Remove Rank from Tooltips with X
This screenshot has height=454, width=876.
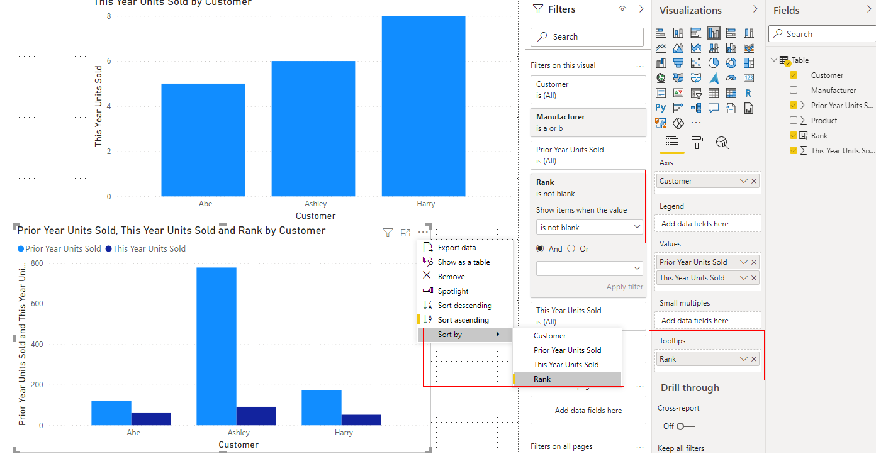[754, 359]
